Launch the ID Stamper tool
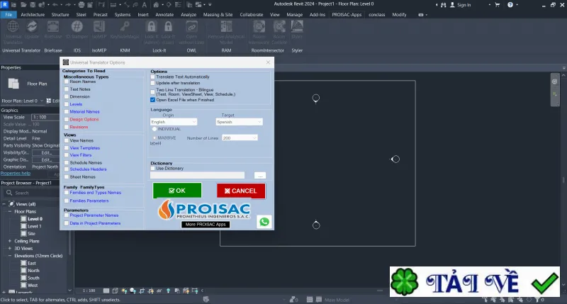 tap(77, 27)
